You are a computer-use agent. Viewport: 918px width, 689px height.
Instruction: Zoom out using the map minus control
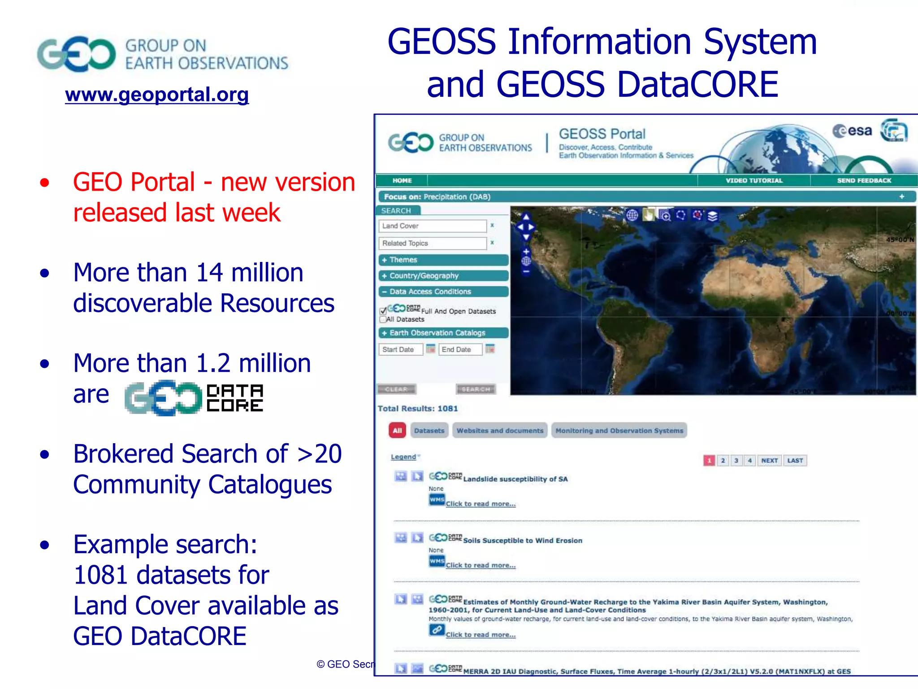526,271
